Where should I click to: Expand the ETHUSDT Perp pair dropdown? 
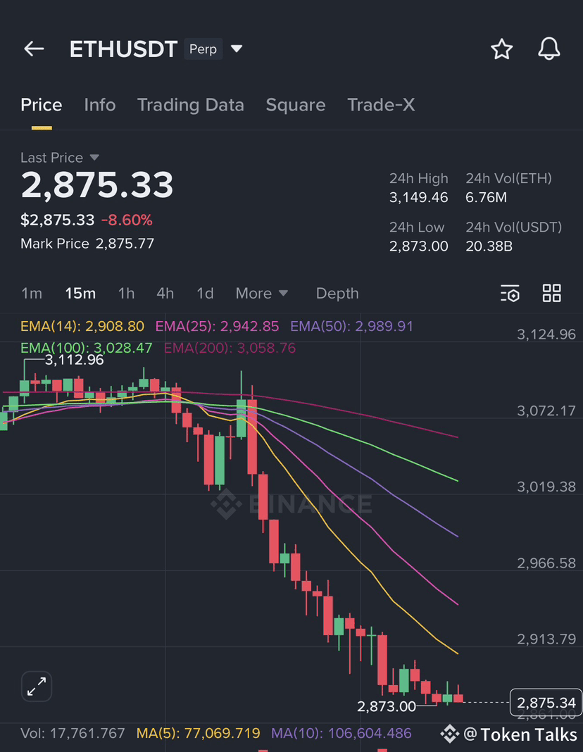point(237,49)
